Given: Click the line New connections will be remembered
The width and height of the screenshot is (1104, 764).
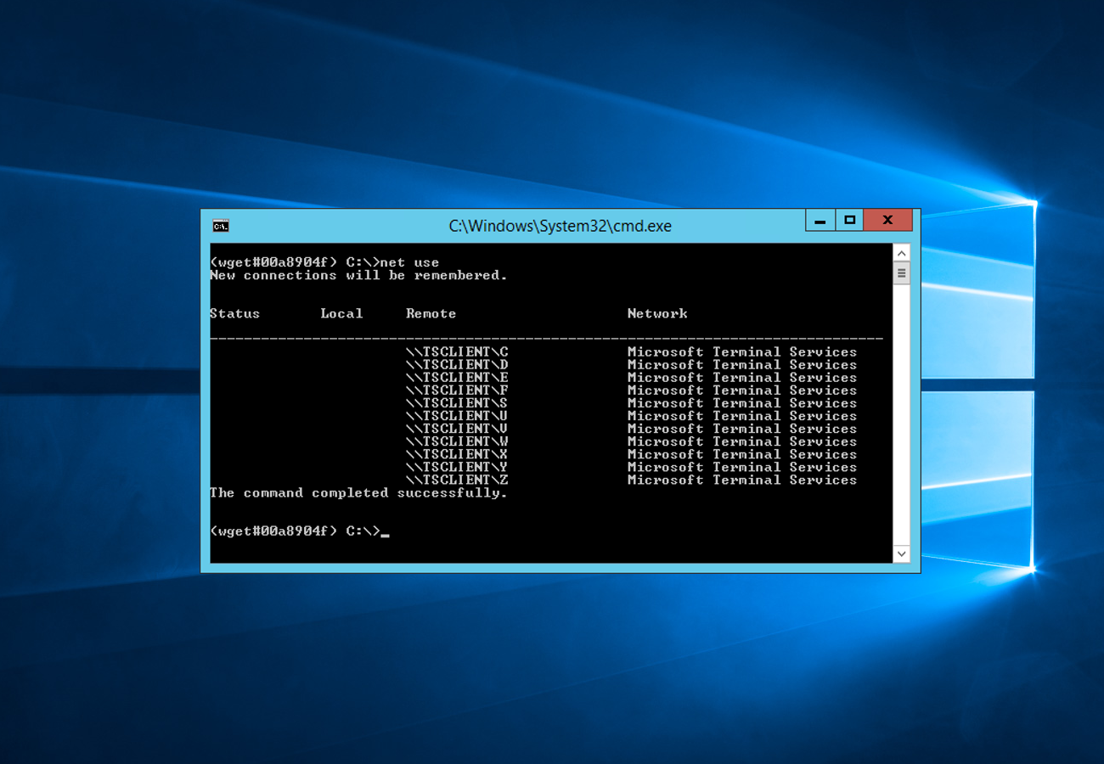Looking at the screenshot, I should (358, 275).
